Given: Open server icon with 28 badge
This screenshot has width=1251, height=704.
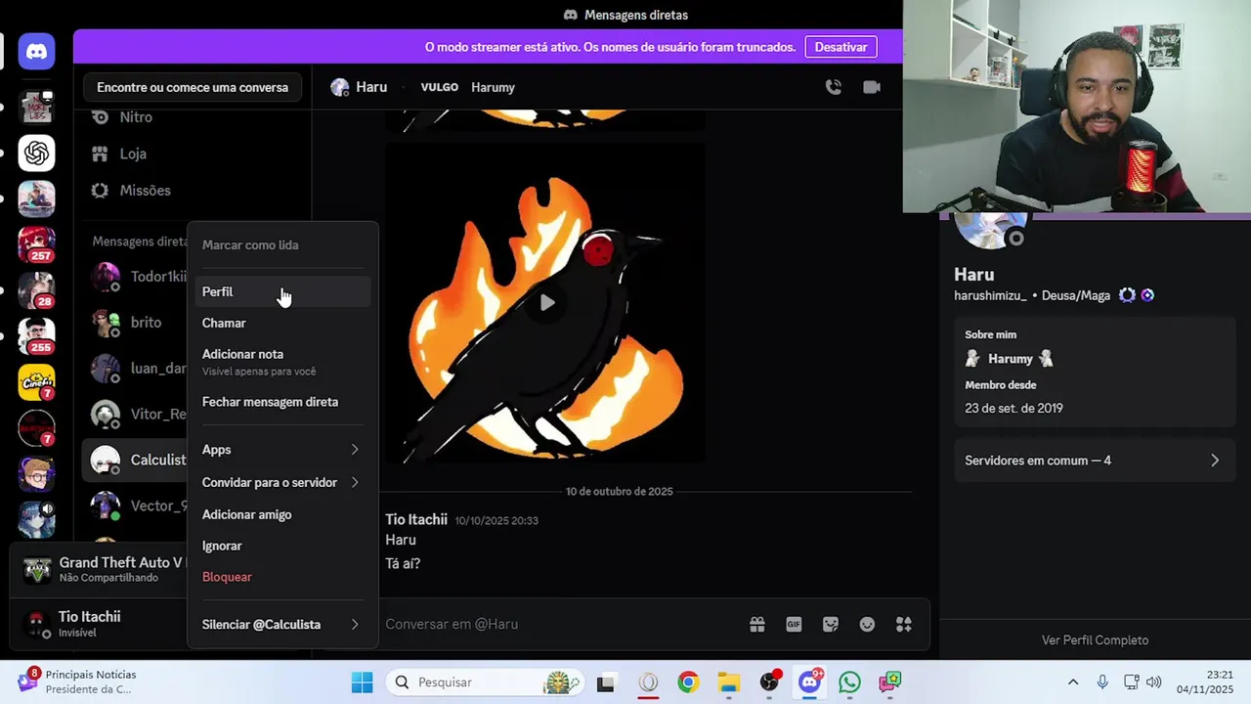Looking at the screenshot, I should tap(37, 290).
